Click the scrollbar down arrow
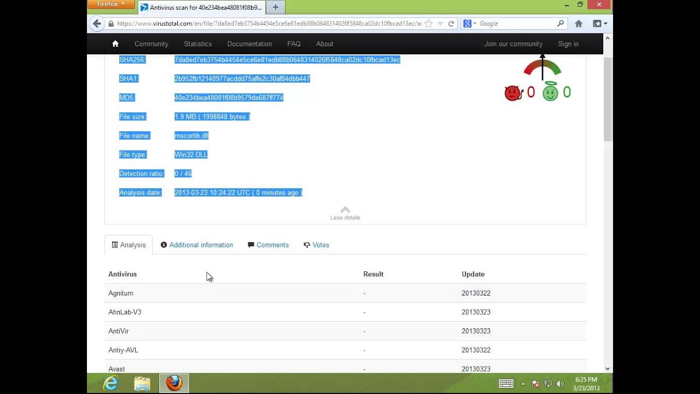Image resolution: width=700 pixels, height=394 pixels. tap(608, 369)
